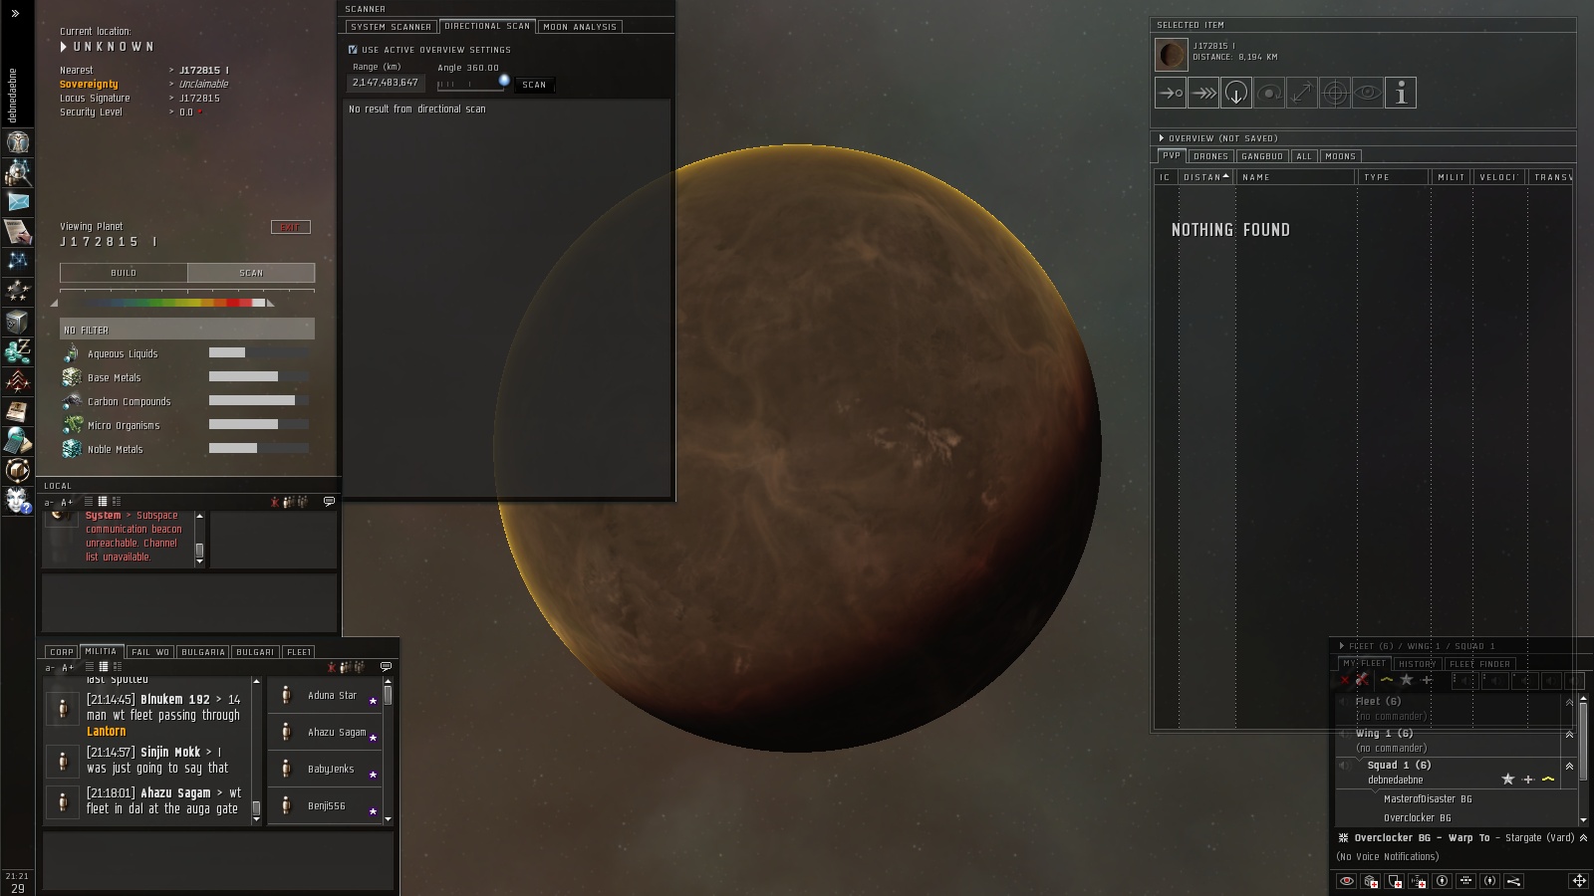Open the ship cargo hold sidebar icon
1594x896 pixels.
[x=18, y=470]
